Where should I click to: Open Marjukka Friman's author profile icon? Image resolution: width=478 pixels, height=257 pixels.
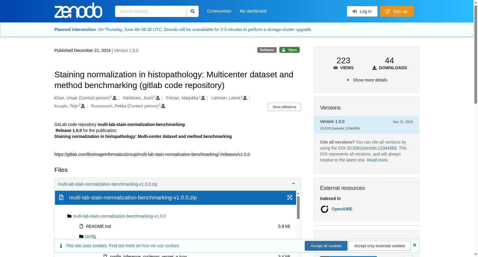203,98
